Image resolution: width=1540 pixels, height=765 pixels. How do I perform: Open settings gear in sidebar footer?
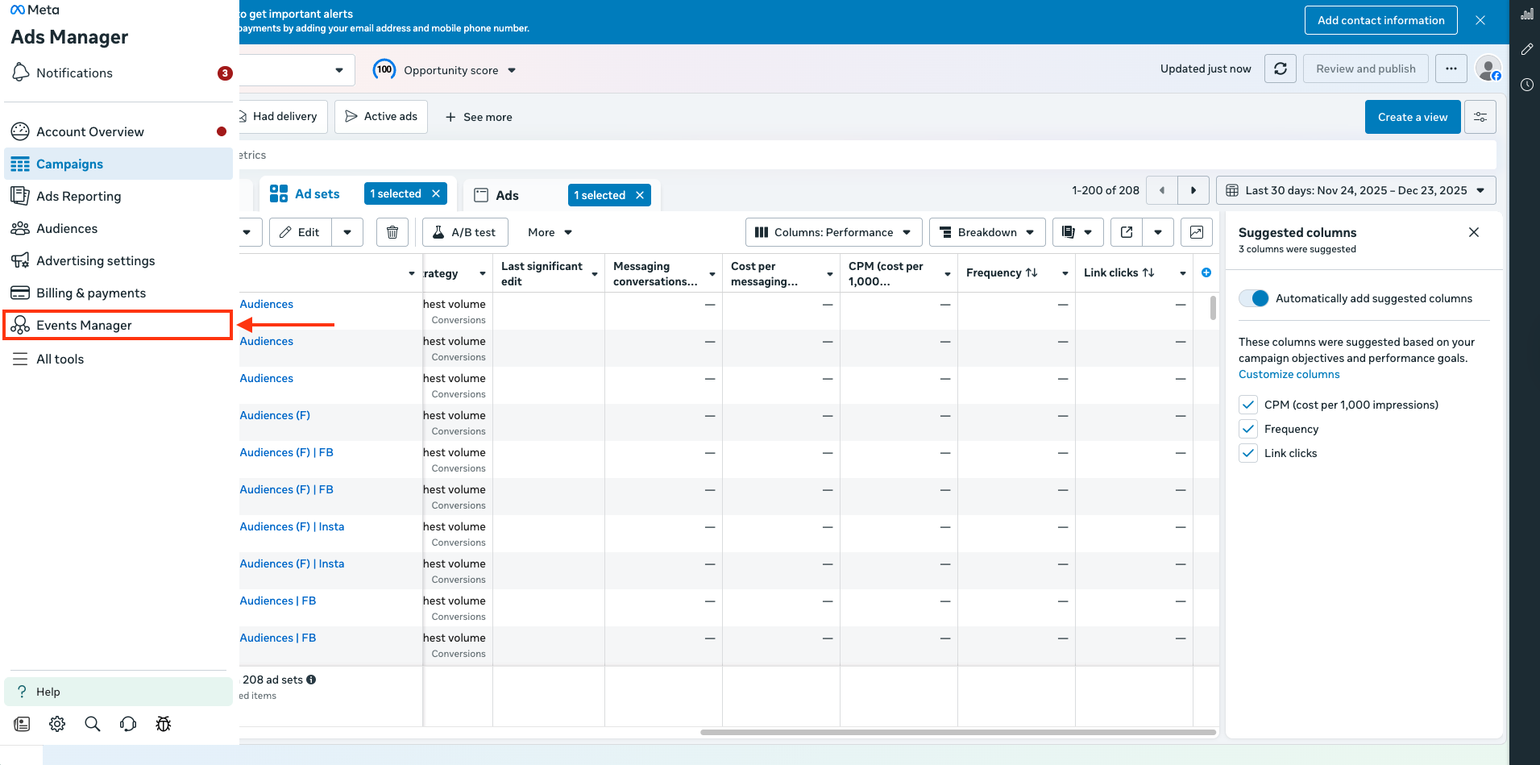pyautogui.click(x=57, y=724)
